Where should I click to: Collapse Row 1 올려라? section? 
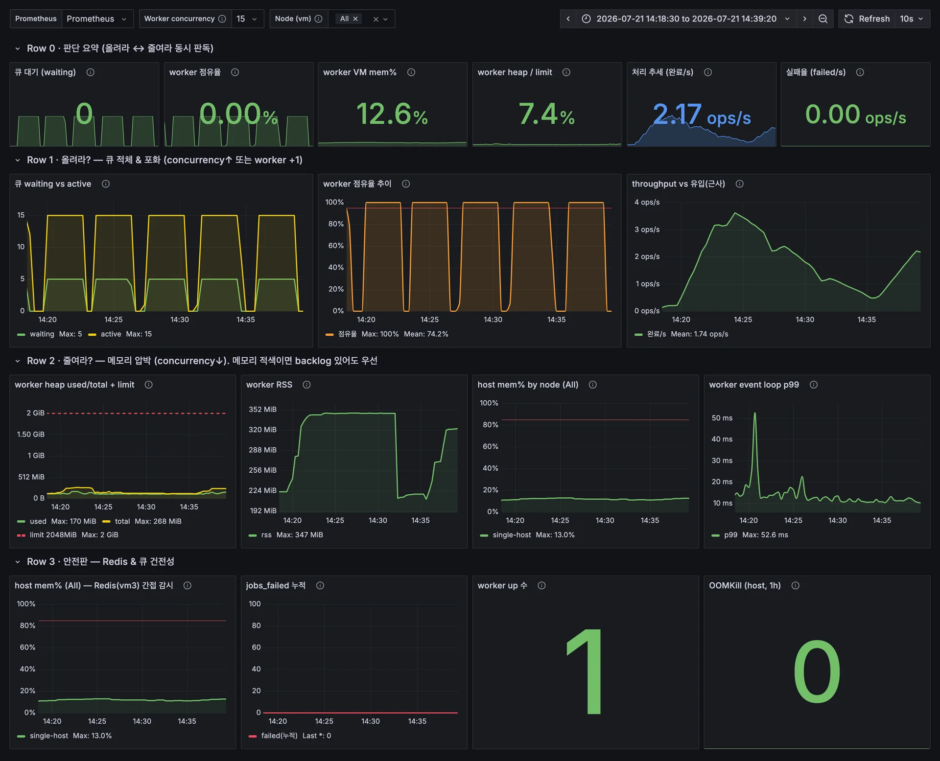click(18, 160)
